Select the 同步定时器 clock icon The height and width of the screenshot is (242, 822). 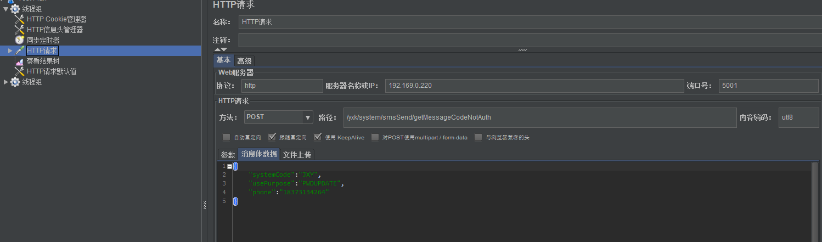point(19,40)
